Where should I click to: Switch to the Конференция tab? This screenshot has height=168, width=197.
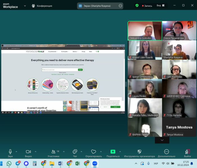tap(42, 6)
